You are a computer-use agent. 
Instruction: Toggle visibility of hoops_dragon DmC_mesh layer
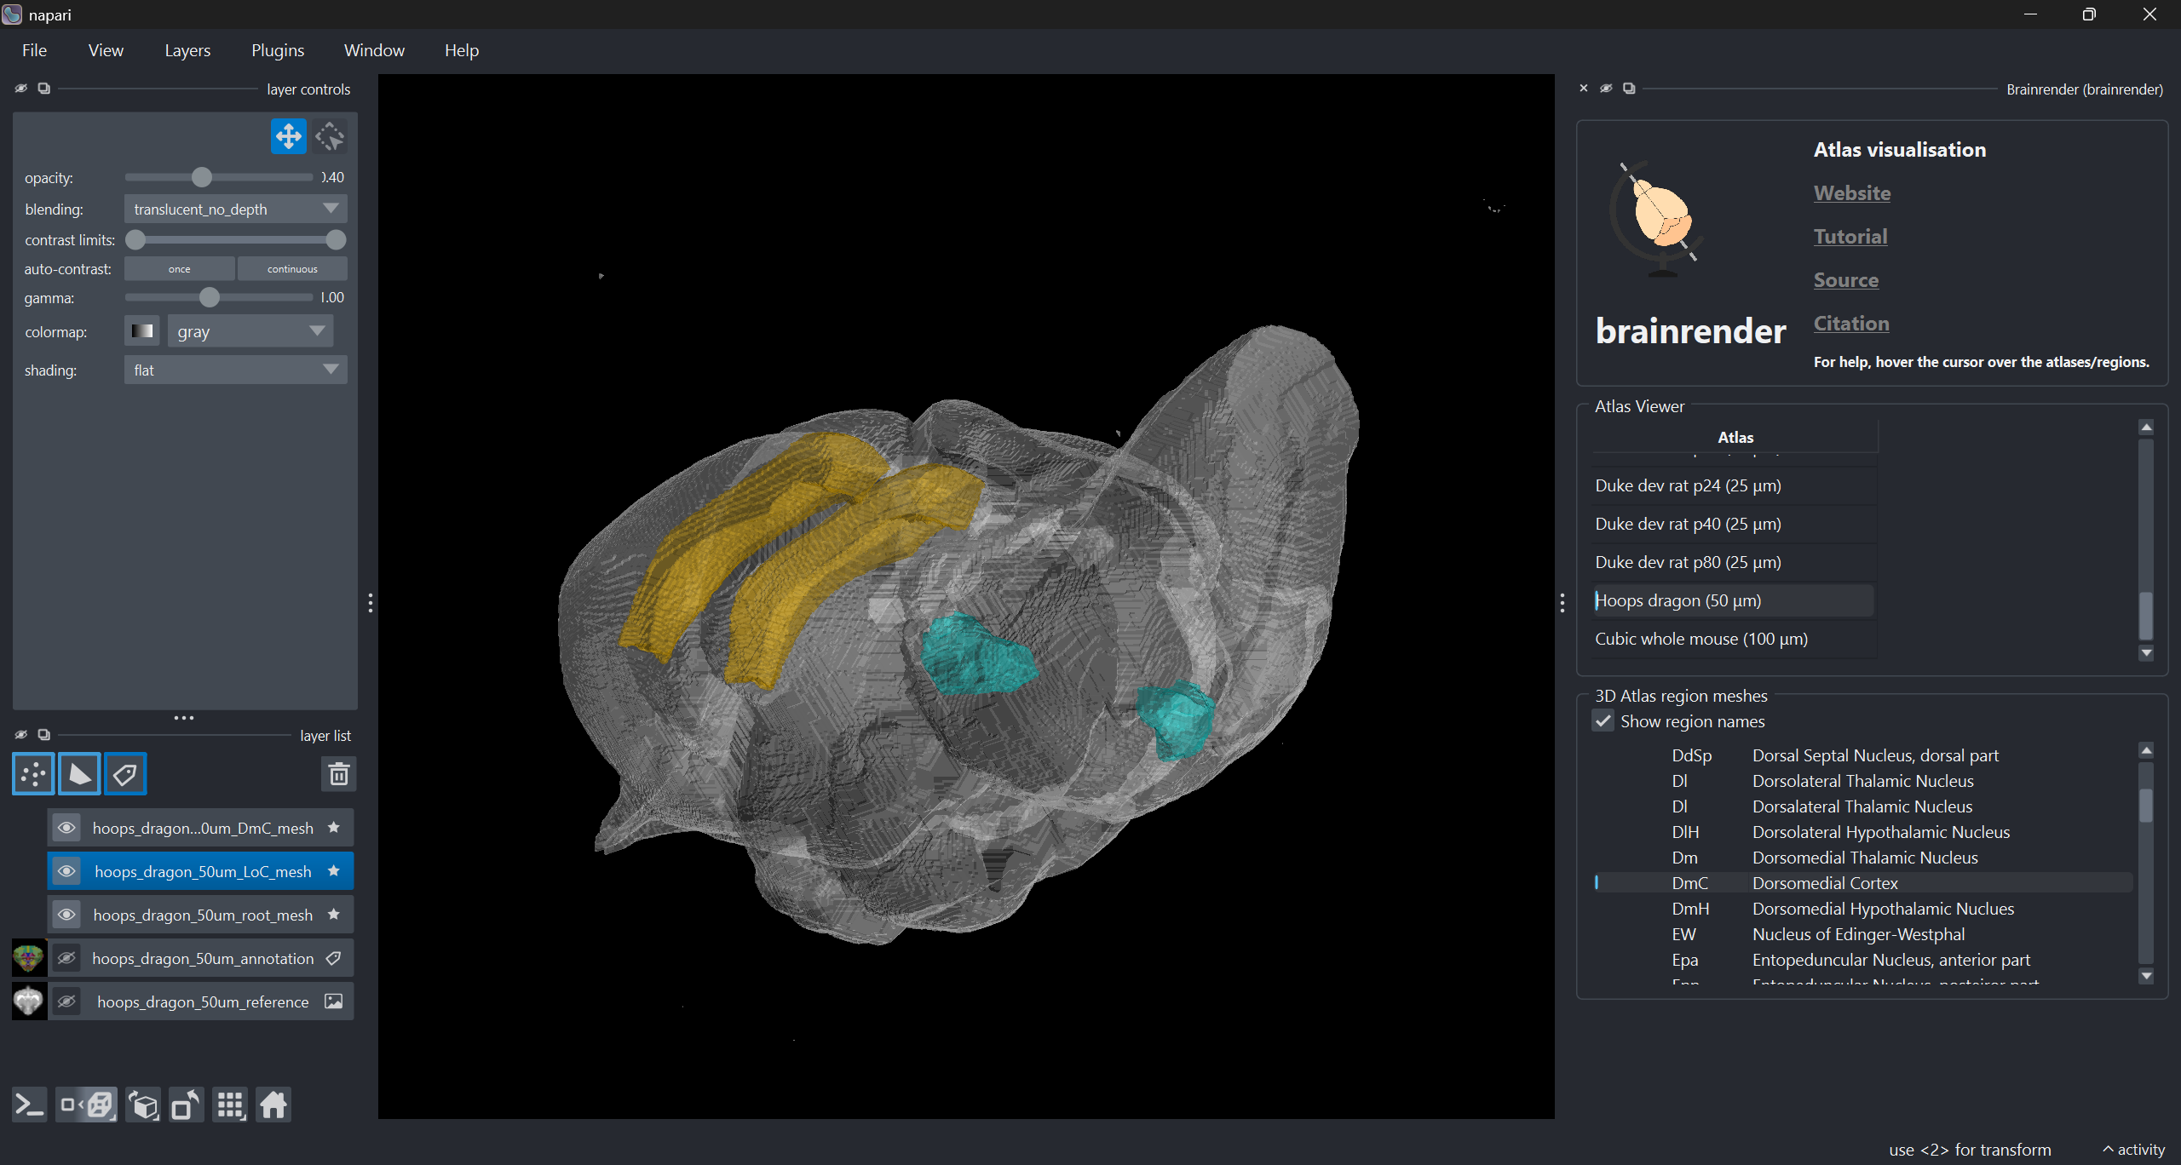pyautogui.click(x=66, y=828)
